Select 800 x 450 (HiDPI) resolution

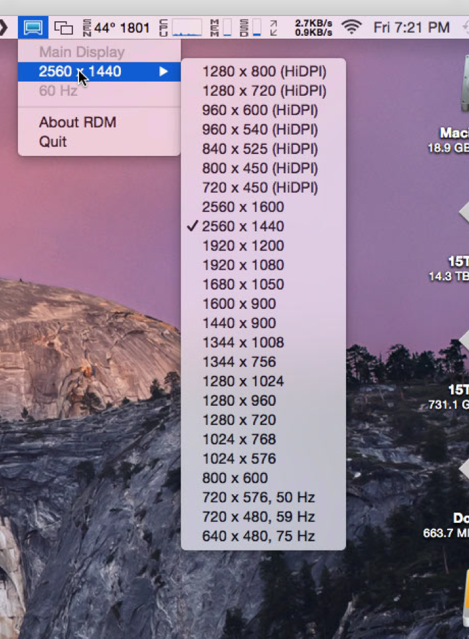coord(264,168)
